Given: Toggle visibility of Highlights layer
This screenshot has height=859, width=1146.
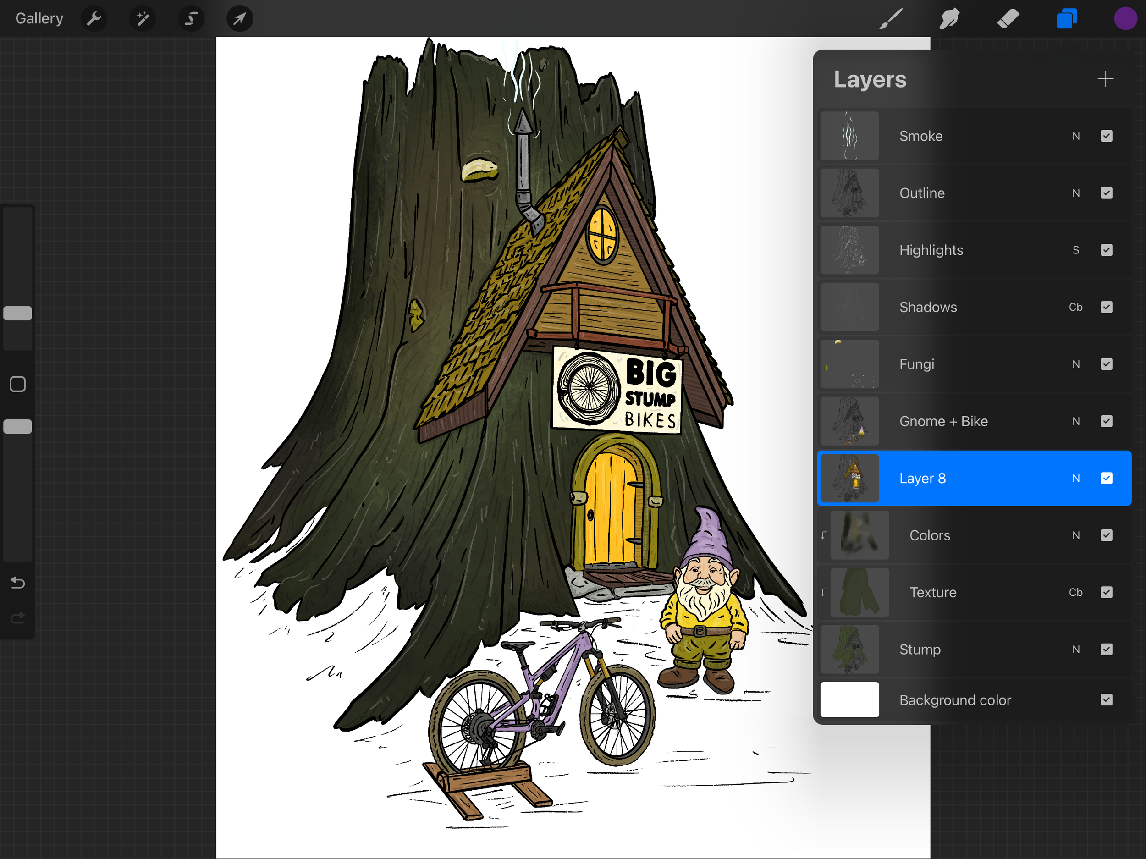Looking at the screenshot, I should [1106, 250].
